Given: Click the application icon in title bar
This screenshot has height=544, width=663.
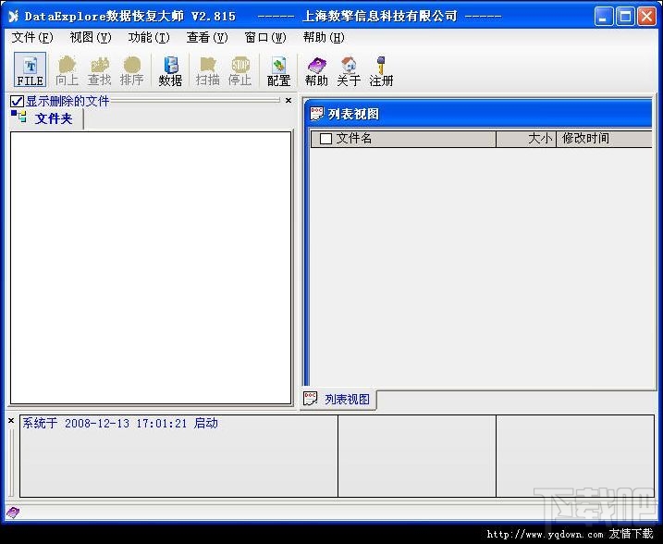Looking at the screenshot, I should pos(14,16).
